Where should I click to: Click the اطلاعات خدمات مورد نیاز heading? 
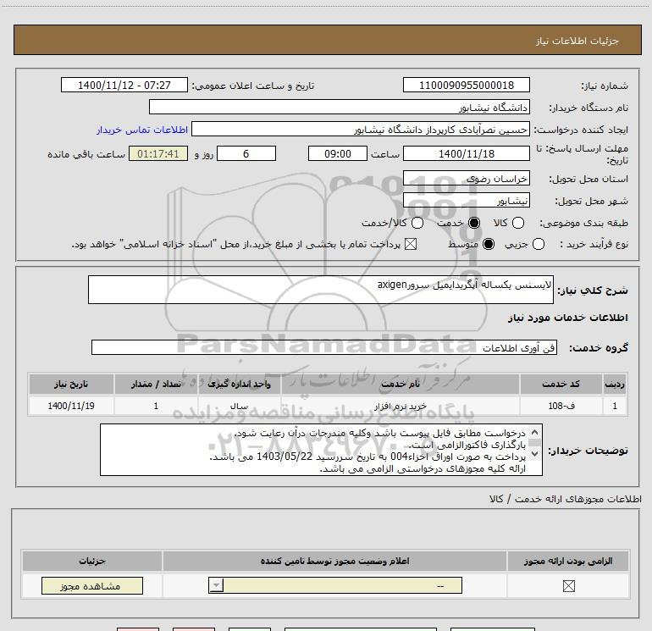point(567,318)
